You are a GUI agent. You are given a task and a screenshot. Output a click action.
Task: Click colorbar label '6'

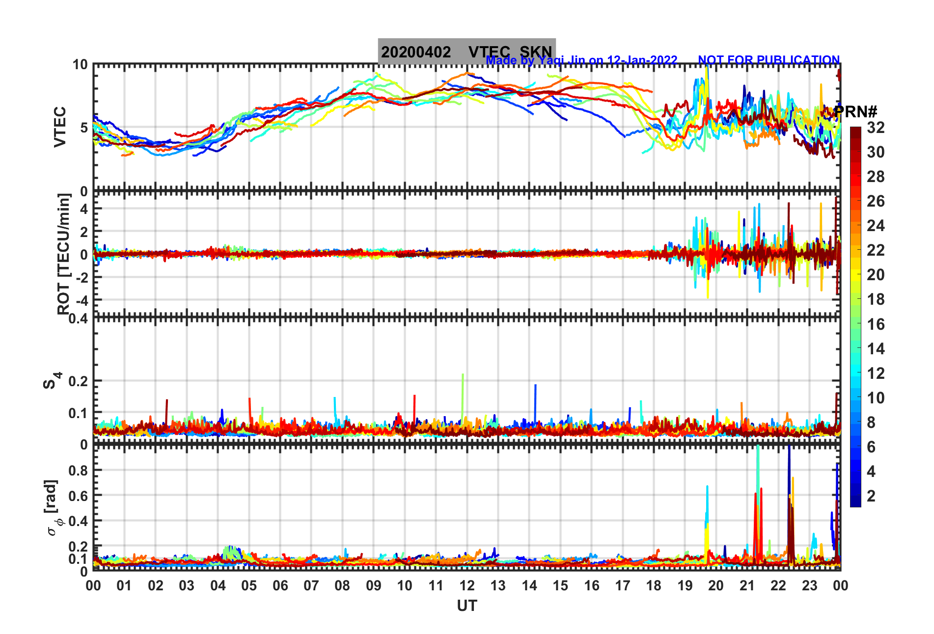[x=871, y=447]
